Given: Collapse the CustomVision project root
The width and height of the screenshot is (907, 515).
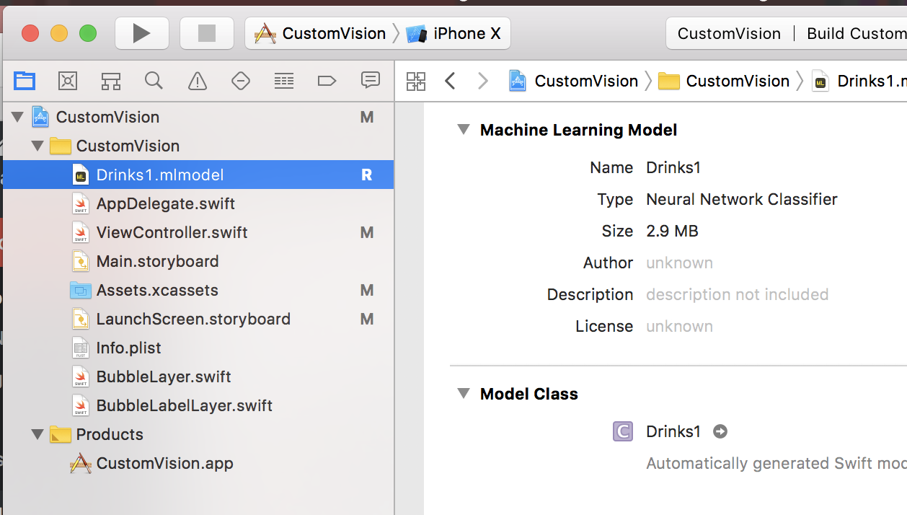Looking at the screenshot, I should coord(17,117).
